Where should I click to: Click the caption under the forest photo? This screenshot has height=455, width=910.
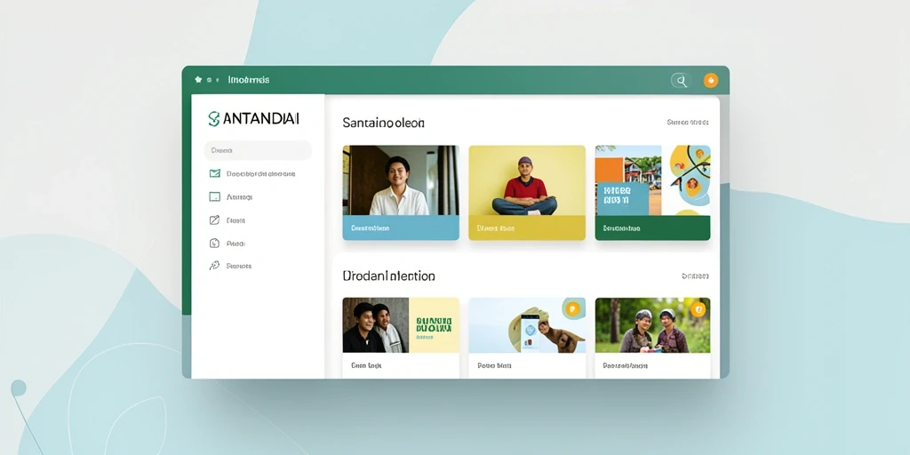626,366
